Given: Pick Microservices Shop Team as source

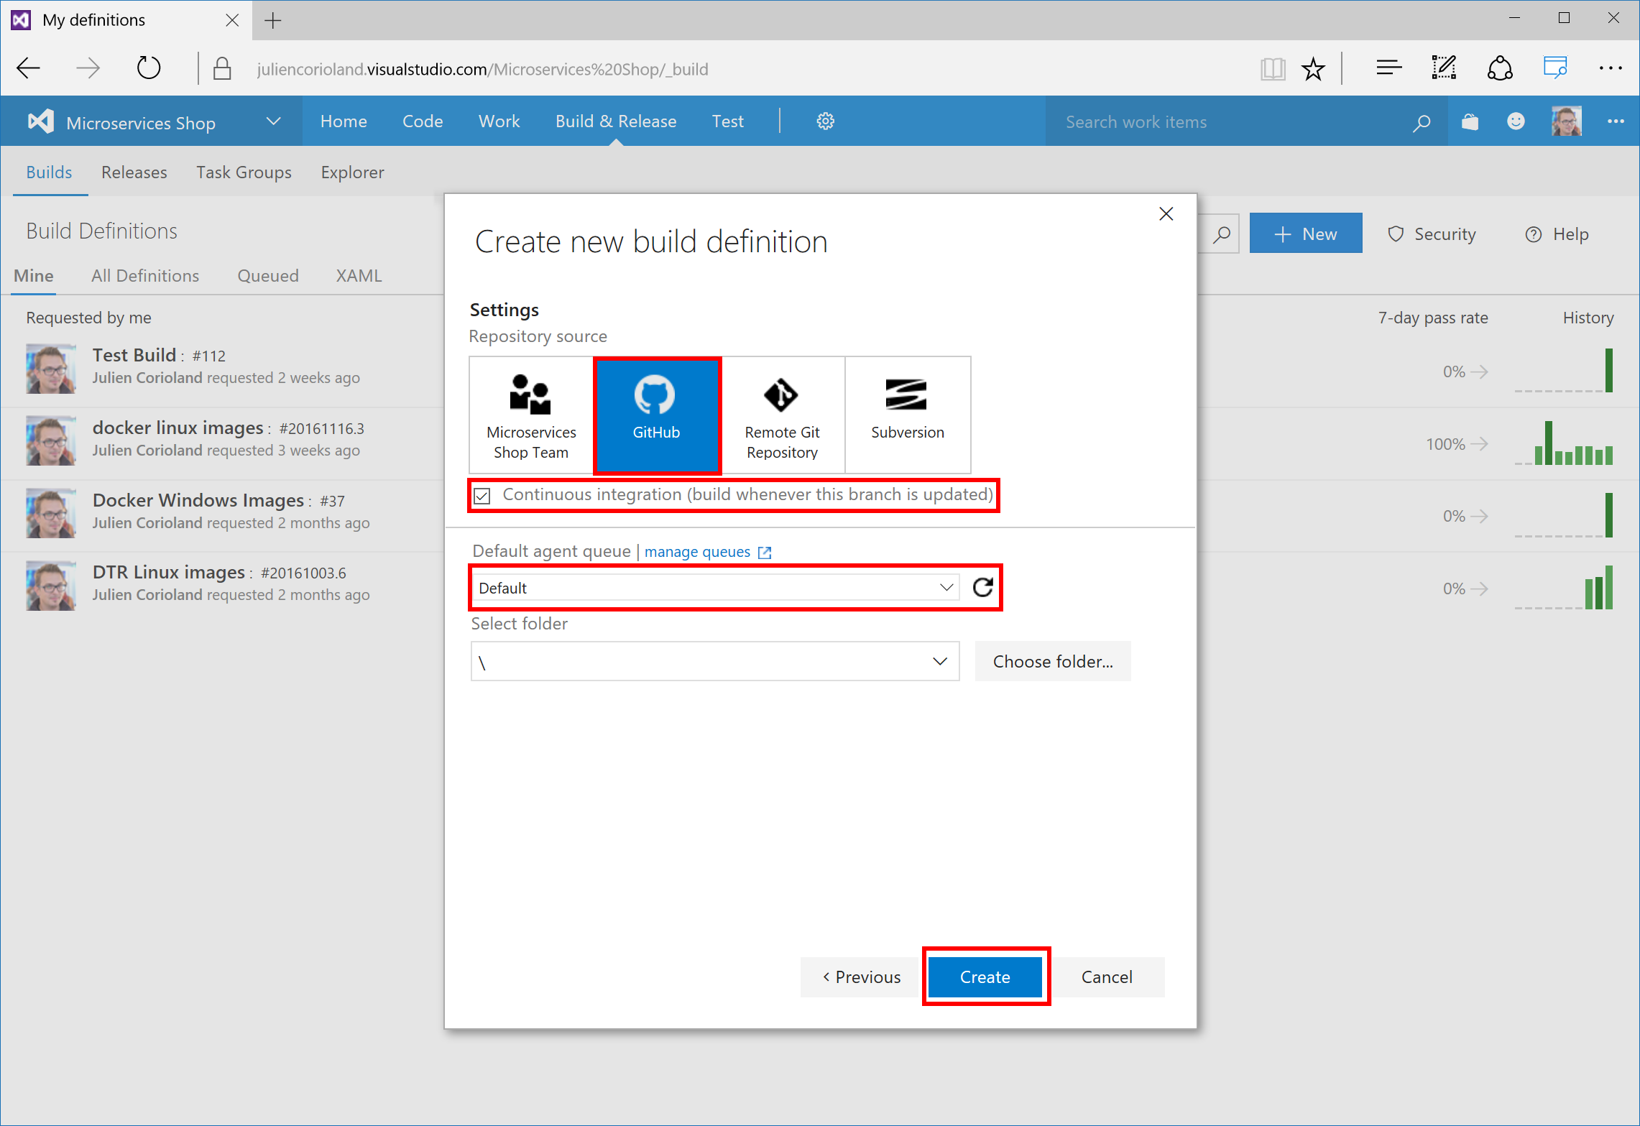Looking at the screenshot, I should click(x=530, y=415).
